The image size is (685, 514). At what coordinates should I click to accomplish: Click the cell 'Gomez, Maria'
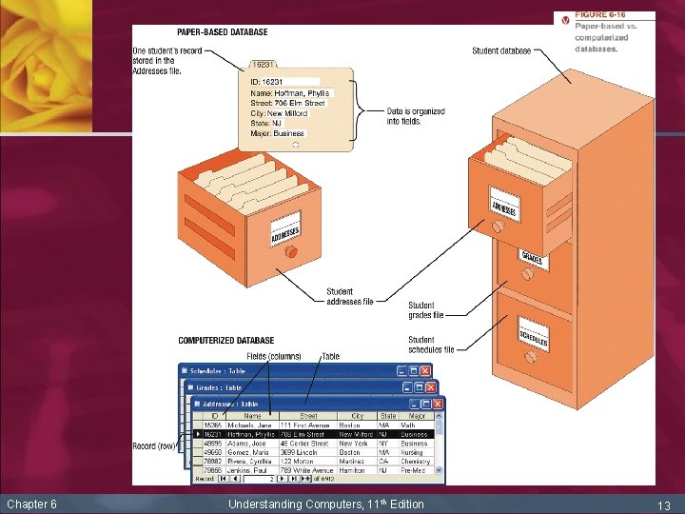pos(252,452)
